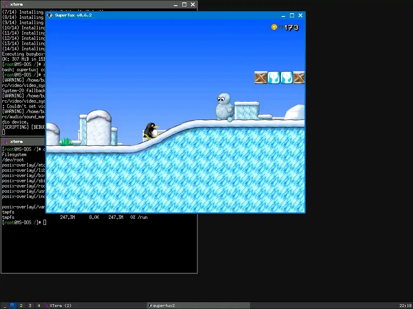Viewport: 413px width, 309px height.
Task: Click 'dio device.' line in upper xterm
Action: coord(15,122)
